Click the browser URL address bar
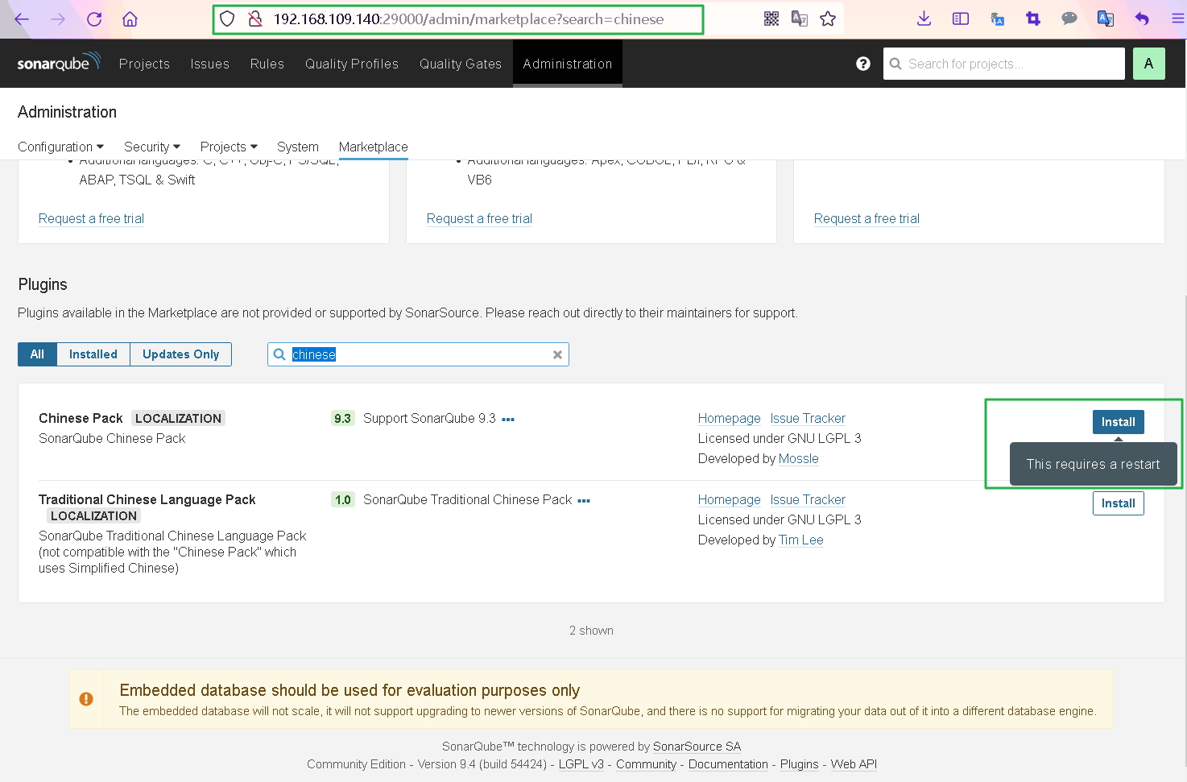 tap(469, 19)
